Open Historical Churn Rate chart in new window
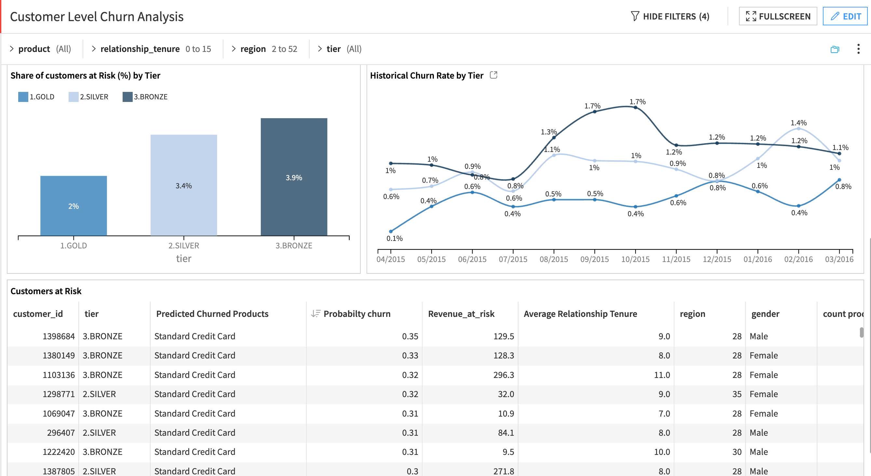This screenshot has height=476, width=871. coord(494,75)
